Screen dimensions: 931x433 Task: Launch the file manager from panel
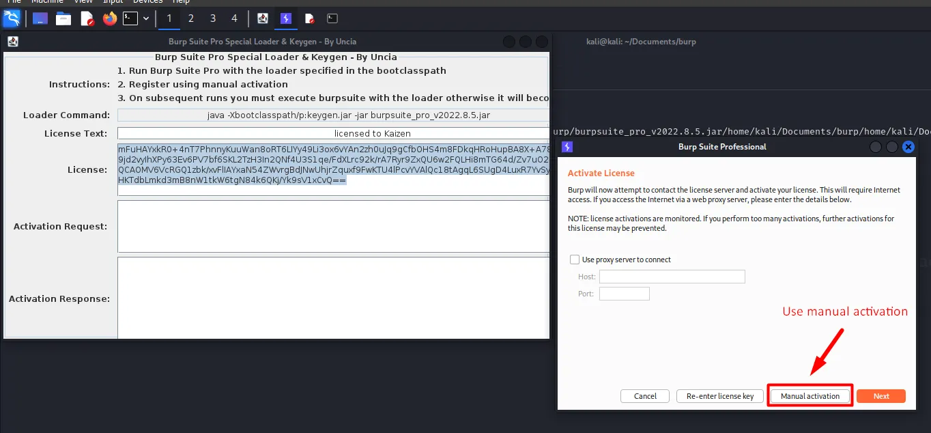(63, 18)
